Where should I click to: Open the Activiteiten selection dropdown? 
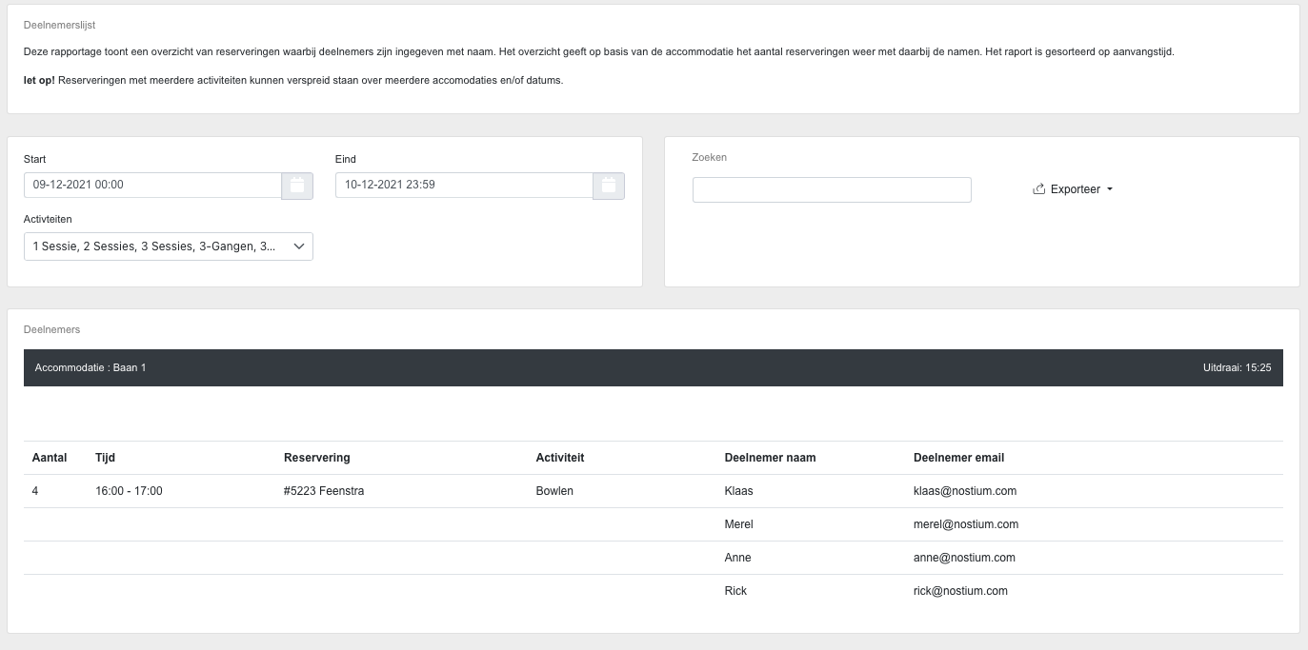(168, 246)
